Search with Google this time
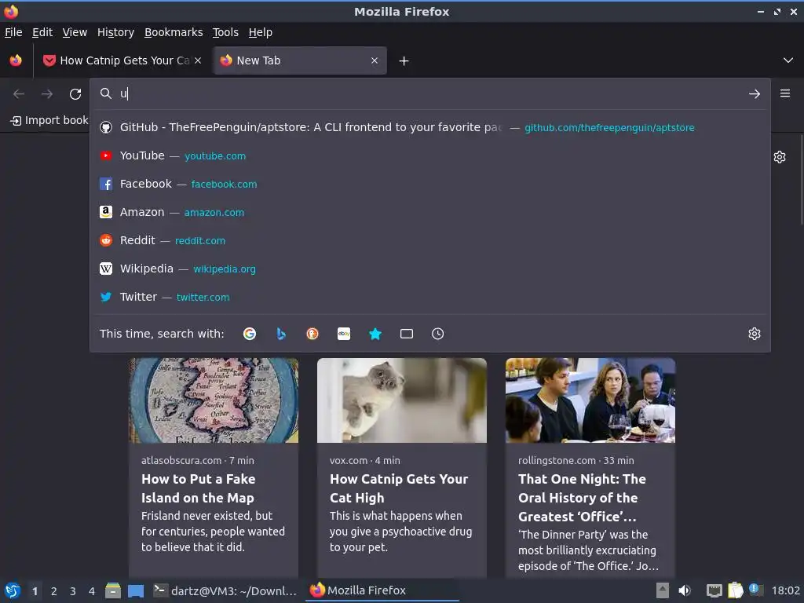Screen dimensions: 804x603 click(x=250, y=334)
